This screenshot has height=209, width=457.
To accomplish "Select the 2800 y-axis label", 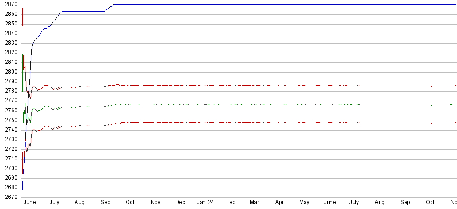I will (9, 72).
